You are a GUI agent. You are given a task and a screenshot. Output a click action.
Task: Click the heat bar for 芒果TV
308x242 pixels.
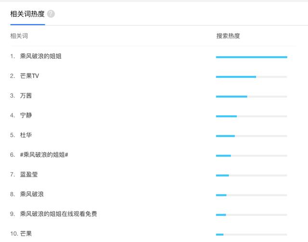[251, 77]
